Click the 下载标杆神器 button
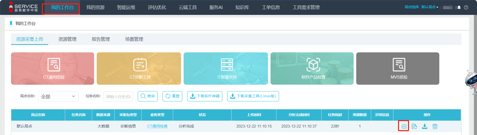477x135 pixels. pyautogui.click(x=205, y=96)
